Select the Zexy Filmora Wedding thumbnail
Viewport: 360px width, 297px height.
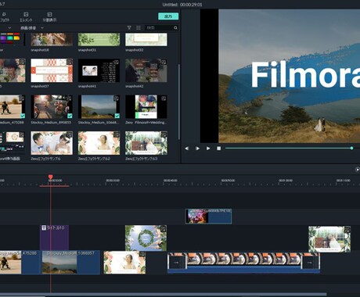(x=146, y=106)
